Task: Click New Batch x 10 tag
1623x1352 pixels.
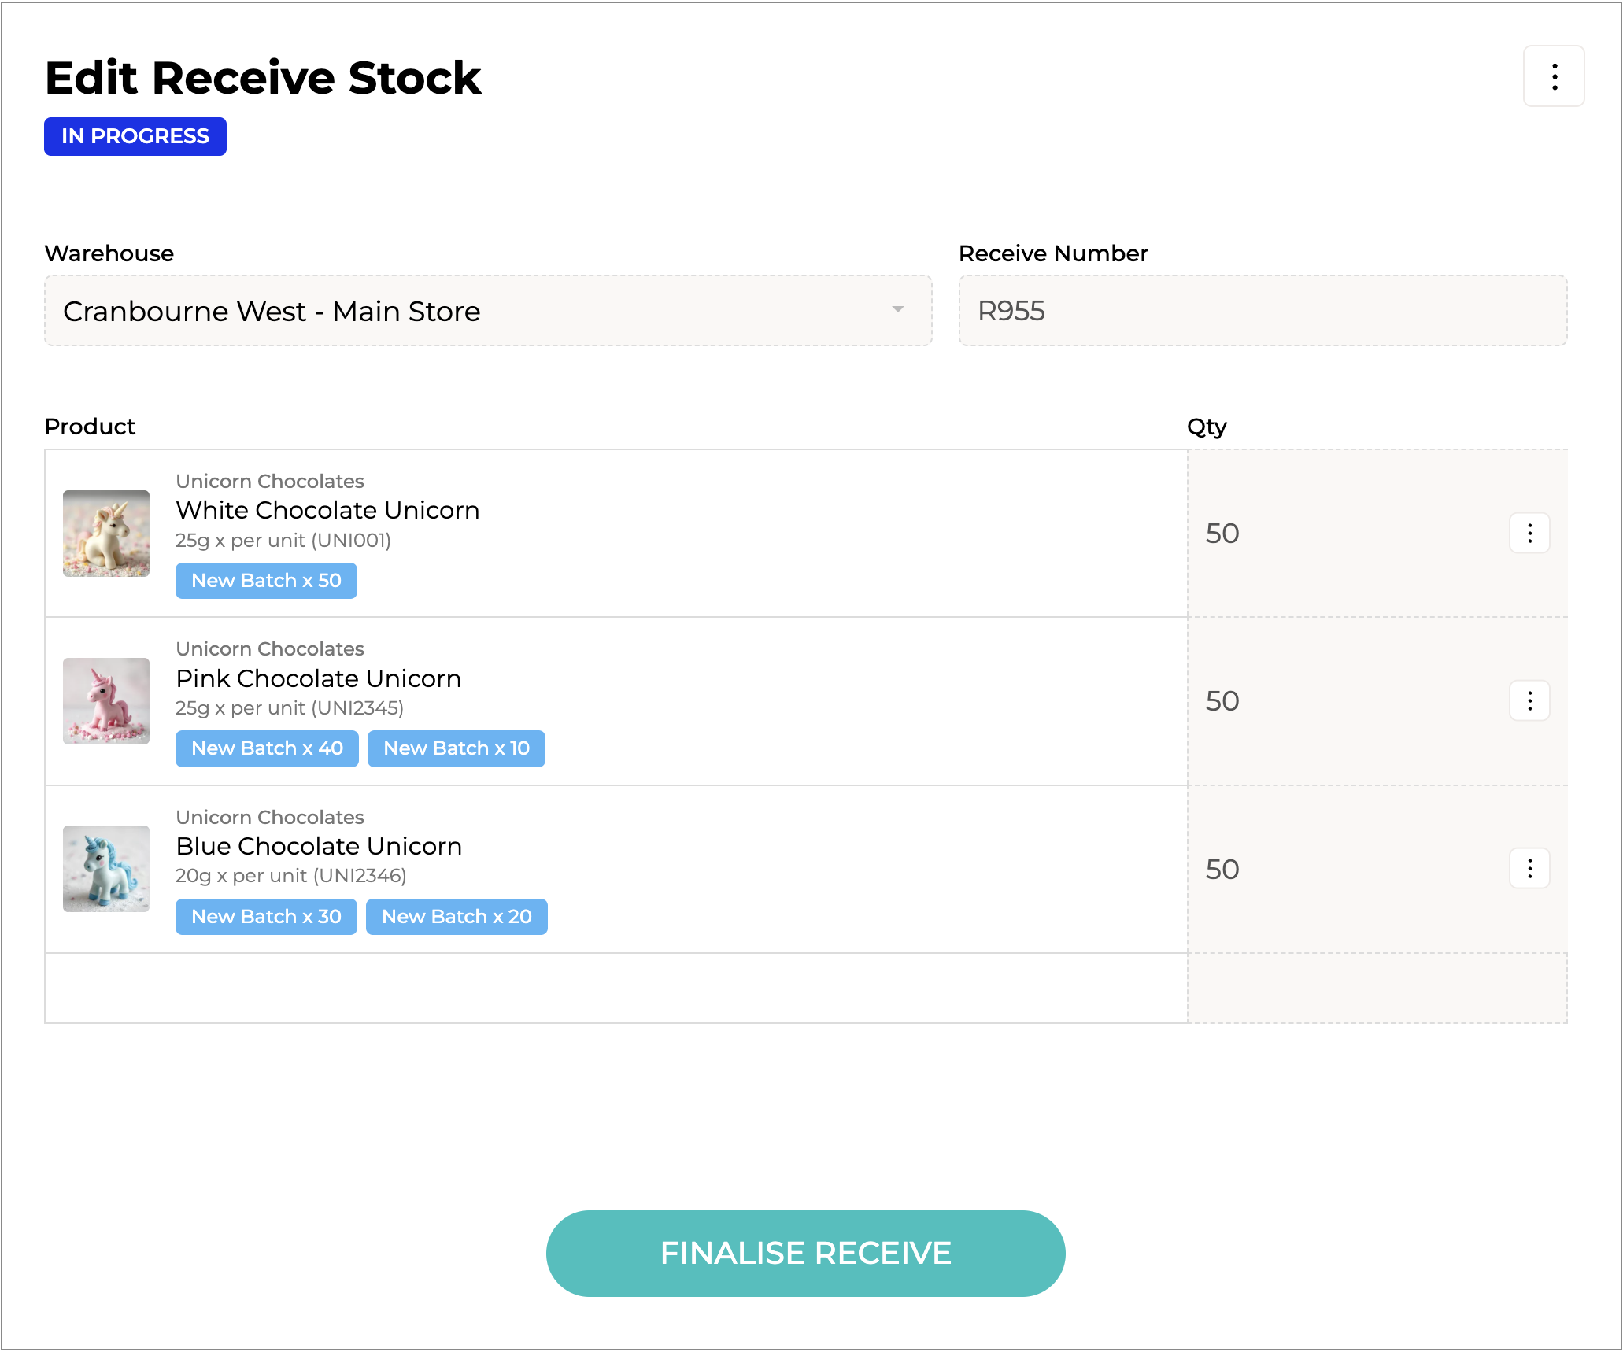Action: [x=456, y=748]
